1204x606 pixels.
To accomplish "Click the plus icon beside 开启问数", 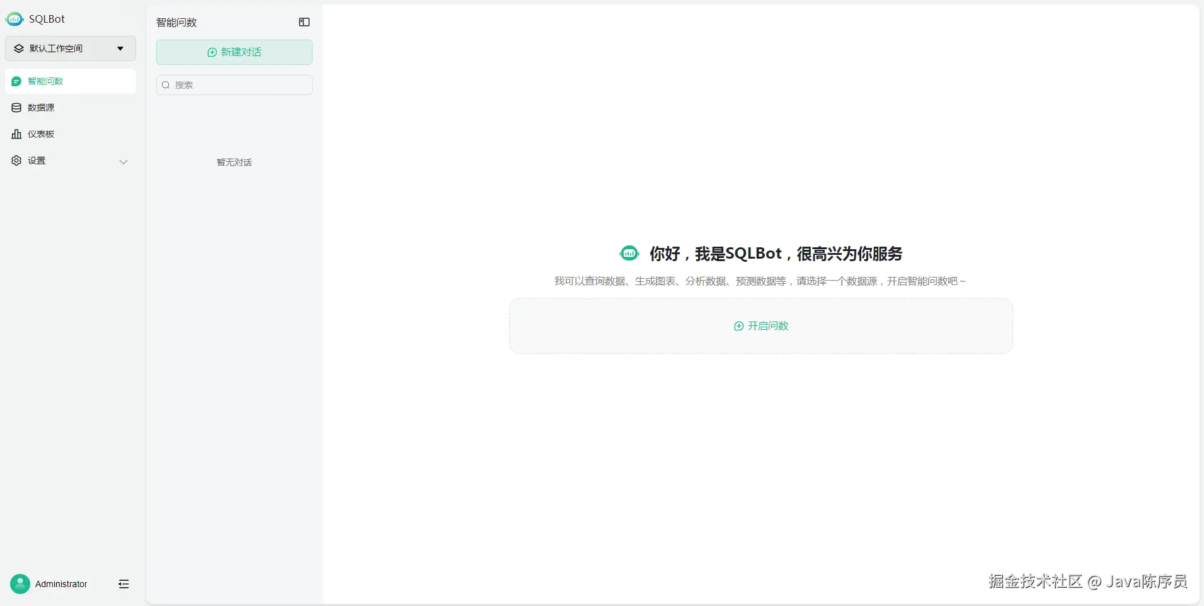I will [738, 326].
